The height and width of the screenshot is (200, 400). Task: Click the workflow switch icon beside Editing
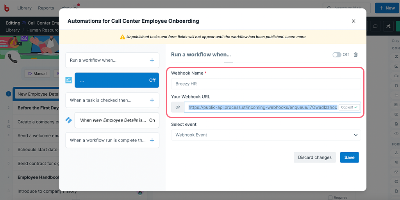tap(24, 23)
